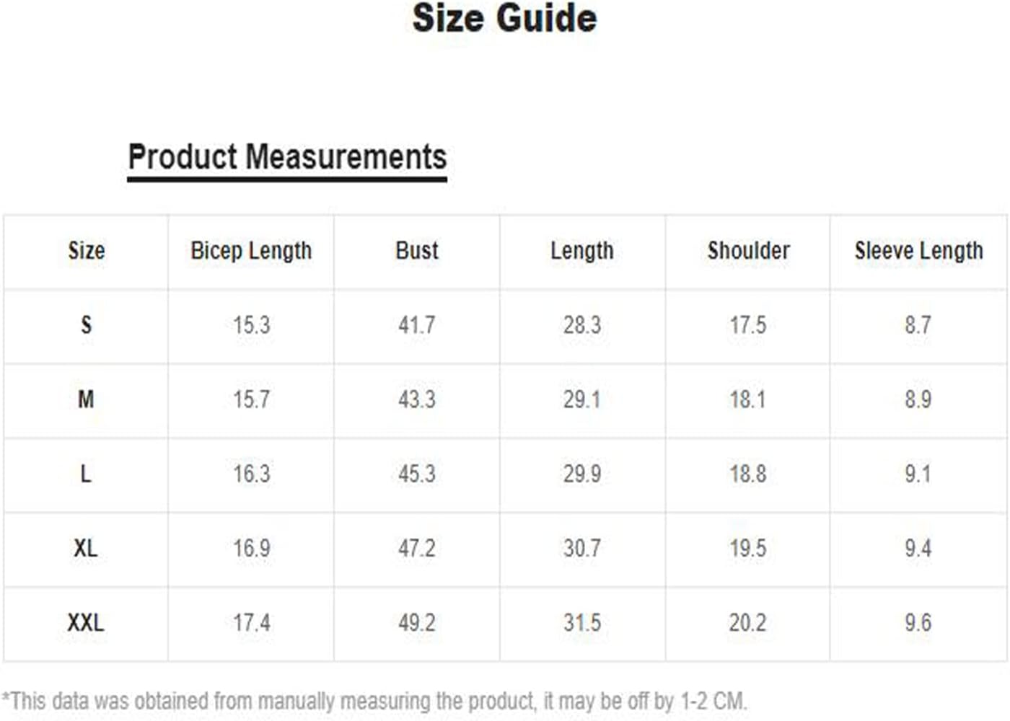The height and width of the screenshot is (721, 1010).
Task: Select the M size row label
Action: click(86, 399)
